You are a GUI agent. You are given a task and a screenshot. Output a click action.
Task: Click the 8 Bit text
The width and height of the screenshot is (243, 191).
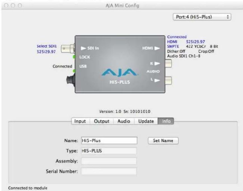[214, 46]
